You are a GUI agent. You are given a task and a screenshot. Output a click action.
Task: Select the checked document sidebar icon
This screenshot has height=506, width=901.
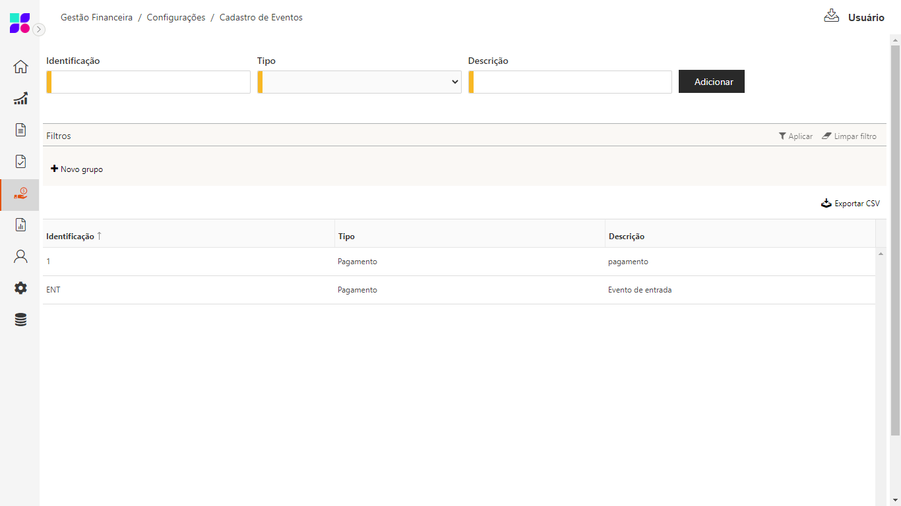tap(20, 161)
